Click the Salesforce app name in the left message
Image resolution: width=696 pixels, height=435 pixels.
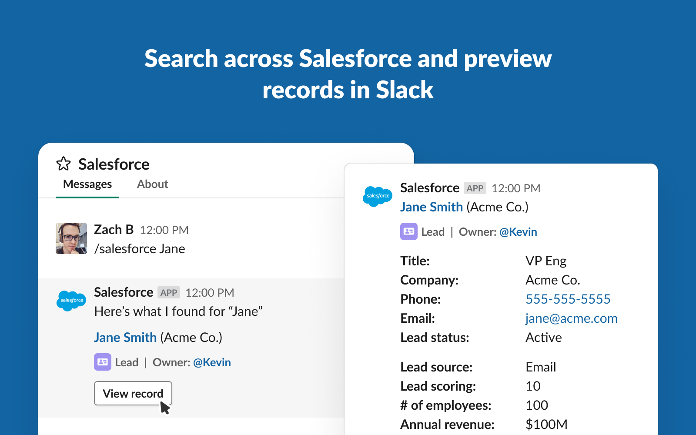point(124,292)
